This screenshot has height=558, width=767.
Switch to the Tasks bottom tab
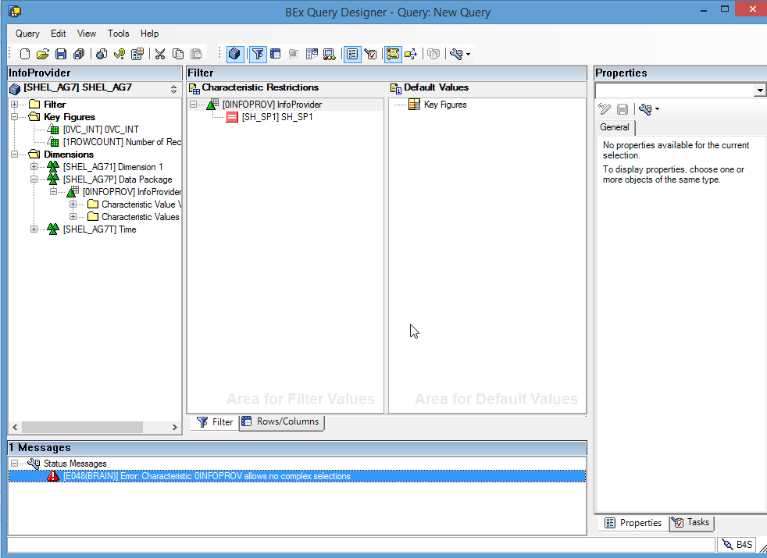tap(691, 522)
